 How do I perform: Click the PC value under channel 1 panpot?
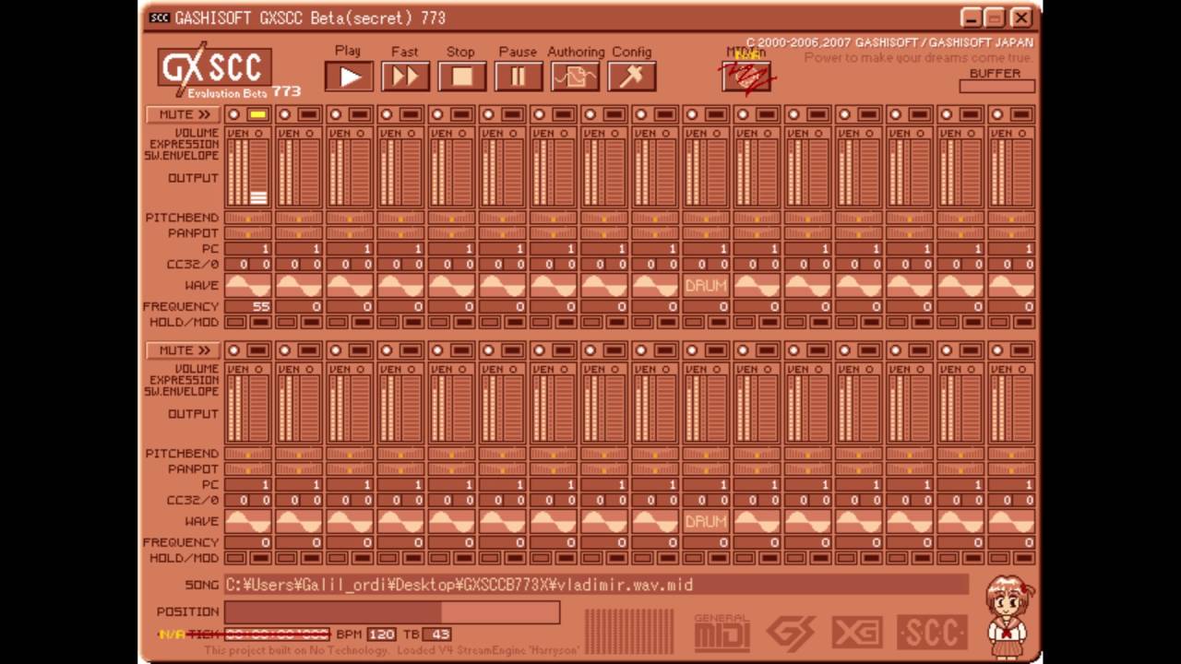click(248, 249)
